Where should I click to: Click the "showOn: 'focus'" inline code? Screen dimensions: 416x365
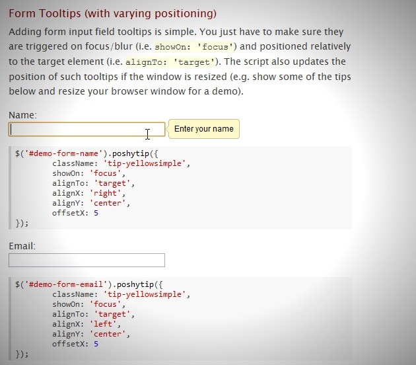[195, 47]
